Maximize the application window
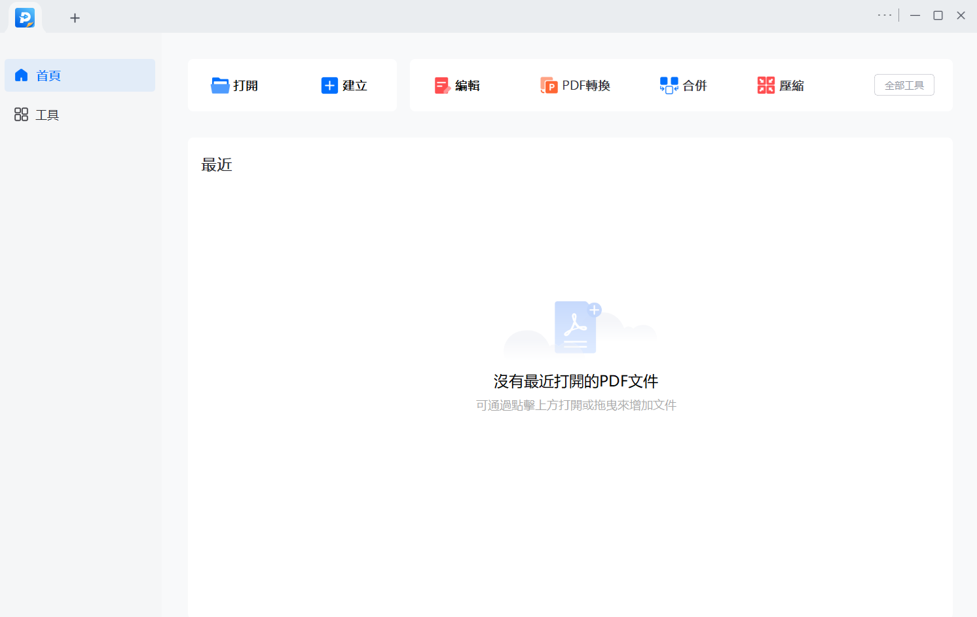Viewport: 977px width, 617px height. click(938, 15)
